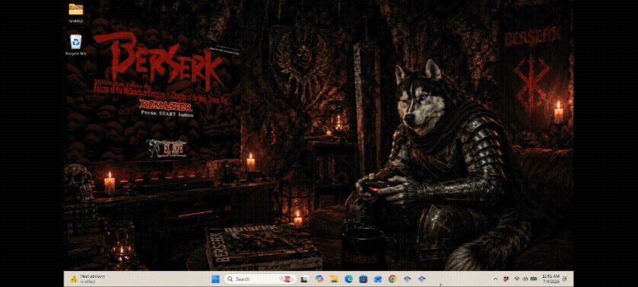Viewport: 638px width, 287px height.
Task: Expand the hidden system tray icons chevron
Action: tap(496, 279)
